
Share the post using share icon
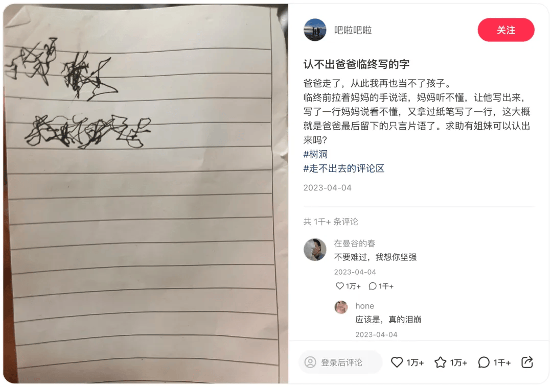tap(527, 362)
